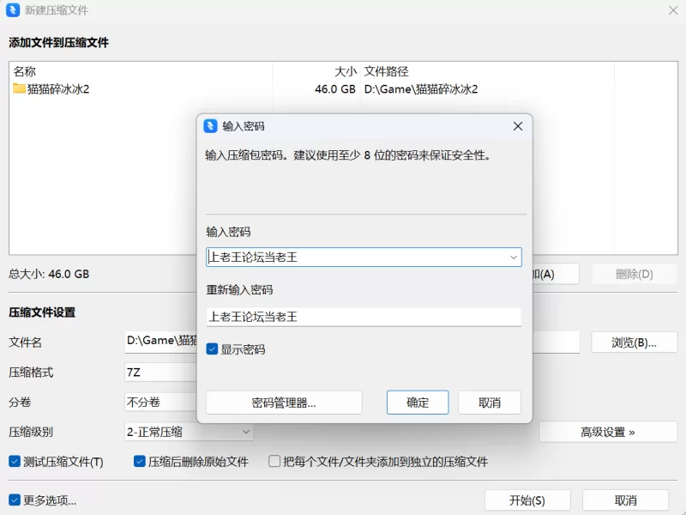686x515 pixels.
Task: Expand the password history dropdown arrow
Action: click(x=514, y=257)
